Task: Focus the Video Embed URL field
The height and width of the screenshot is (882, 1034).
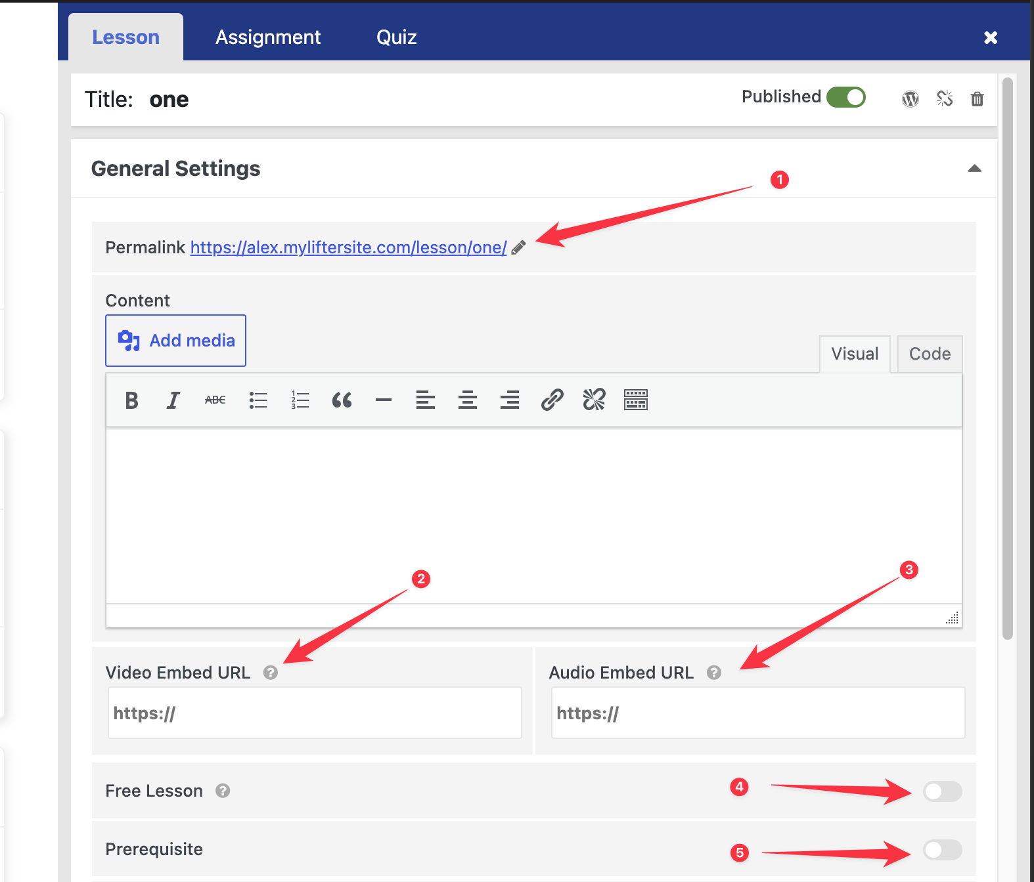Action: 315,713
